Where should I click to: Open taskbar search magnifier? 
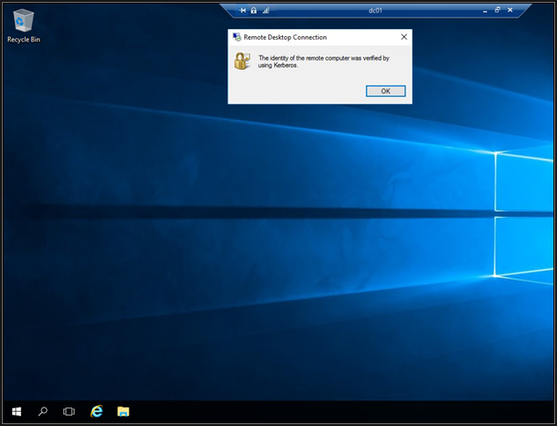[42, 411]
